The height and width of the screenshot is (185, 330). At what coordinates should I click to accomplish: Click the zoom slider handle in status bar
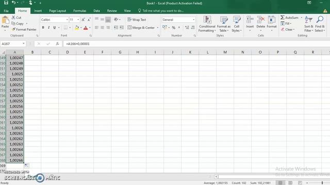[322, 183]
